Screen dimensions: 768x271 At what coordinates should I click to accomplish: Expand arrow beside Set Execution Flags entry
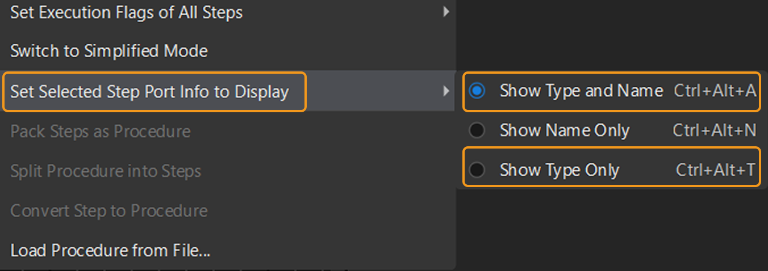446,12
